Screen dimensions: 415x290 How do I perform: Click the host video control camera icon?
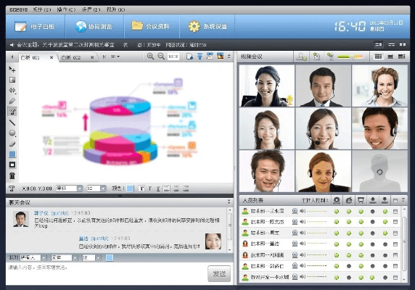pyautogui.click(x=337, y=200)
